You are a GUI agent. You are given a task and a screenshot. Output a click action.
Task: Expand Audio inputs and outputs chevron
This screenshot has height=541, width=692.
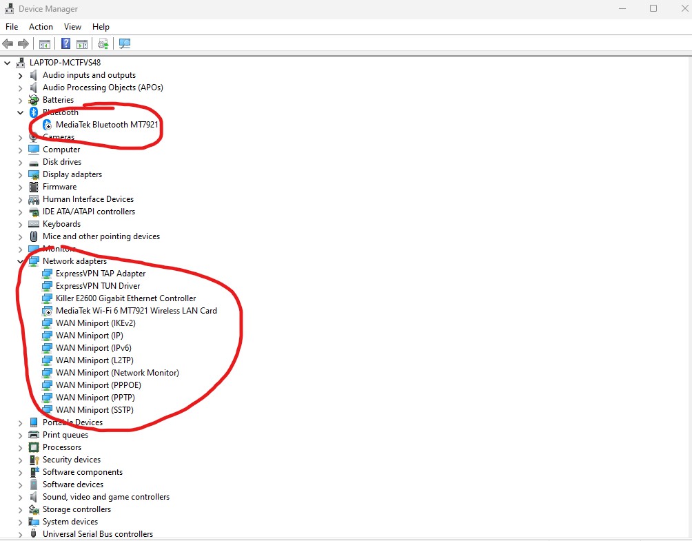click(20, 75)
